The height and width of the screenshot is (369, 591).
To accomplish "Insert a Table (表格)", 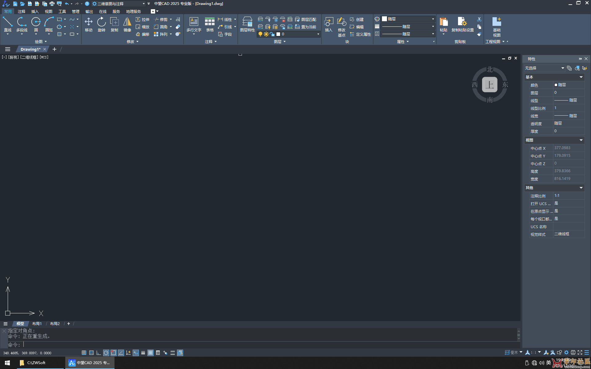I will [x=210, y=24].
